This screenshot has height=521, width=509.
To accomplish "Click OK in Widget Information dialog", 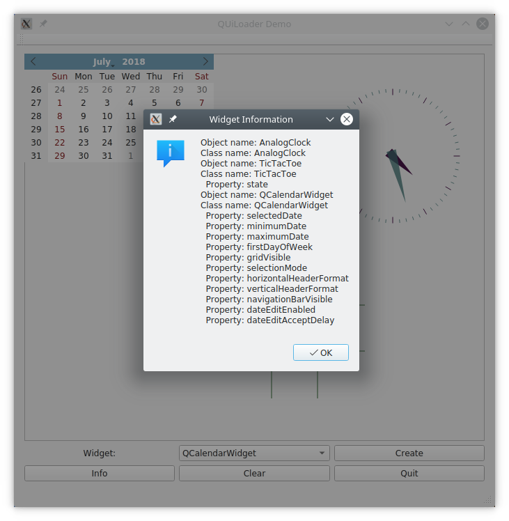I will point(321,352).
